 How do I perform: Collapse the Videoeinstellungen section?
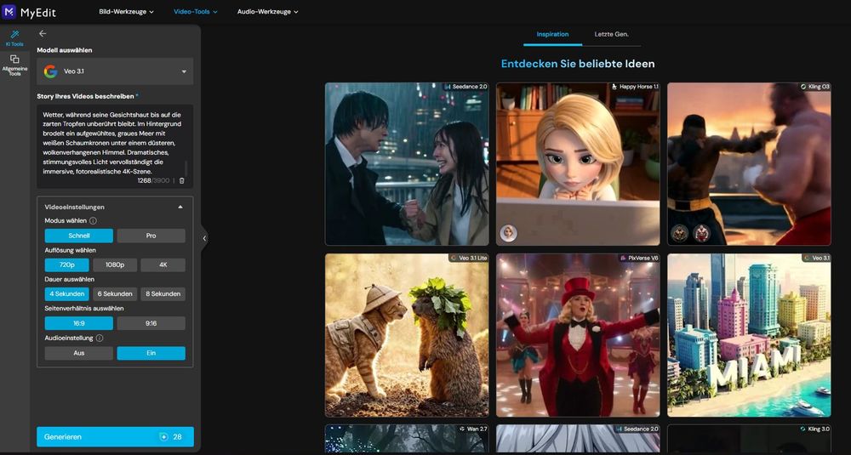click(x=180, y=208)
